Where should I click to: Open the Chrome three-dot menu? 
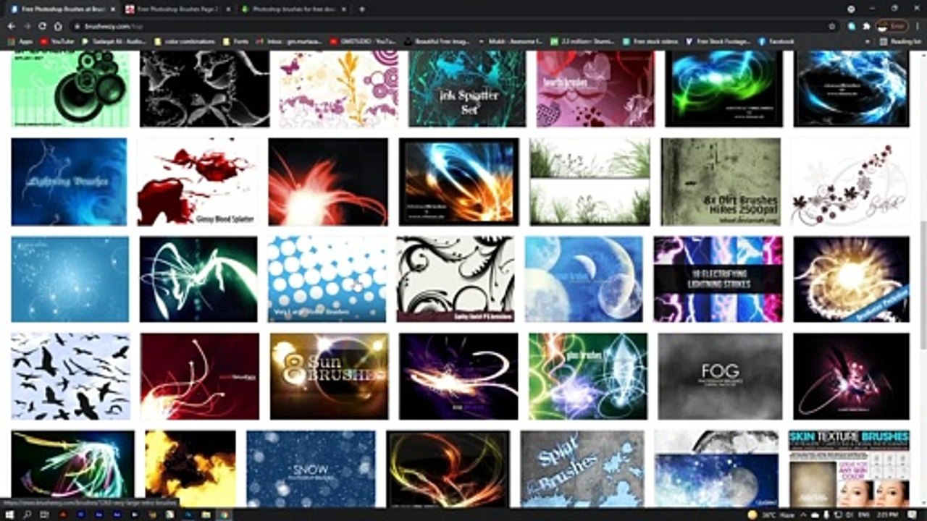pos(917,26)
